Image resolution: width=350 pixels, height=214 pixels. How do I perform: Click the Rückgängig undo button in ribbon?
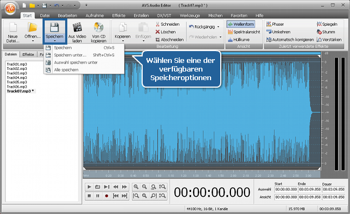tap(202, 27)
